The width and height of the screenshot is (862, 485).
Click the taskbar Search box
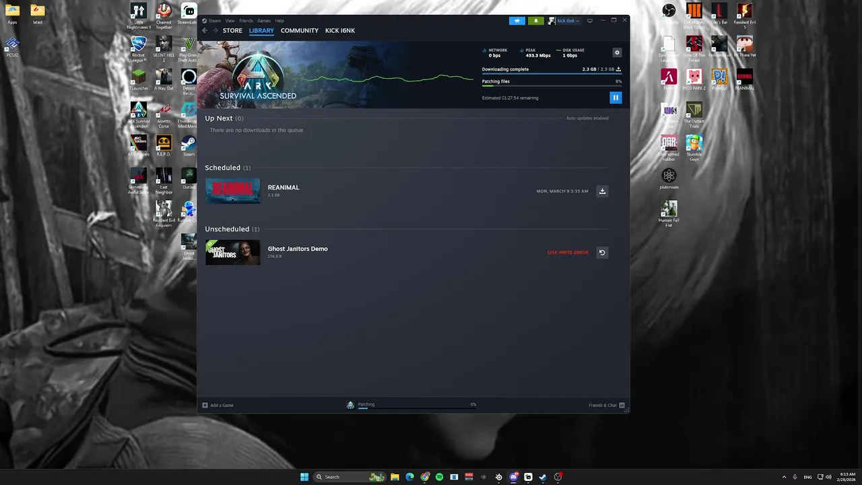pos(349,477)
